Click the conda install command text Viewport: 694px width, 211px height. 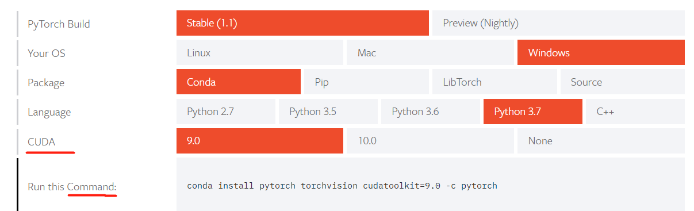coord(342,186)
